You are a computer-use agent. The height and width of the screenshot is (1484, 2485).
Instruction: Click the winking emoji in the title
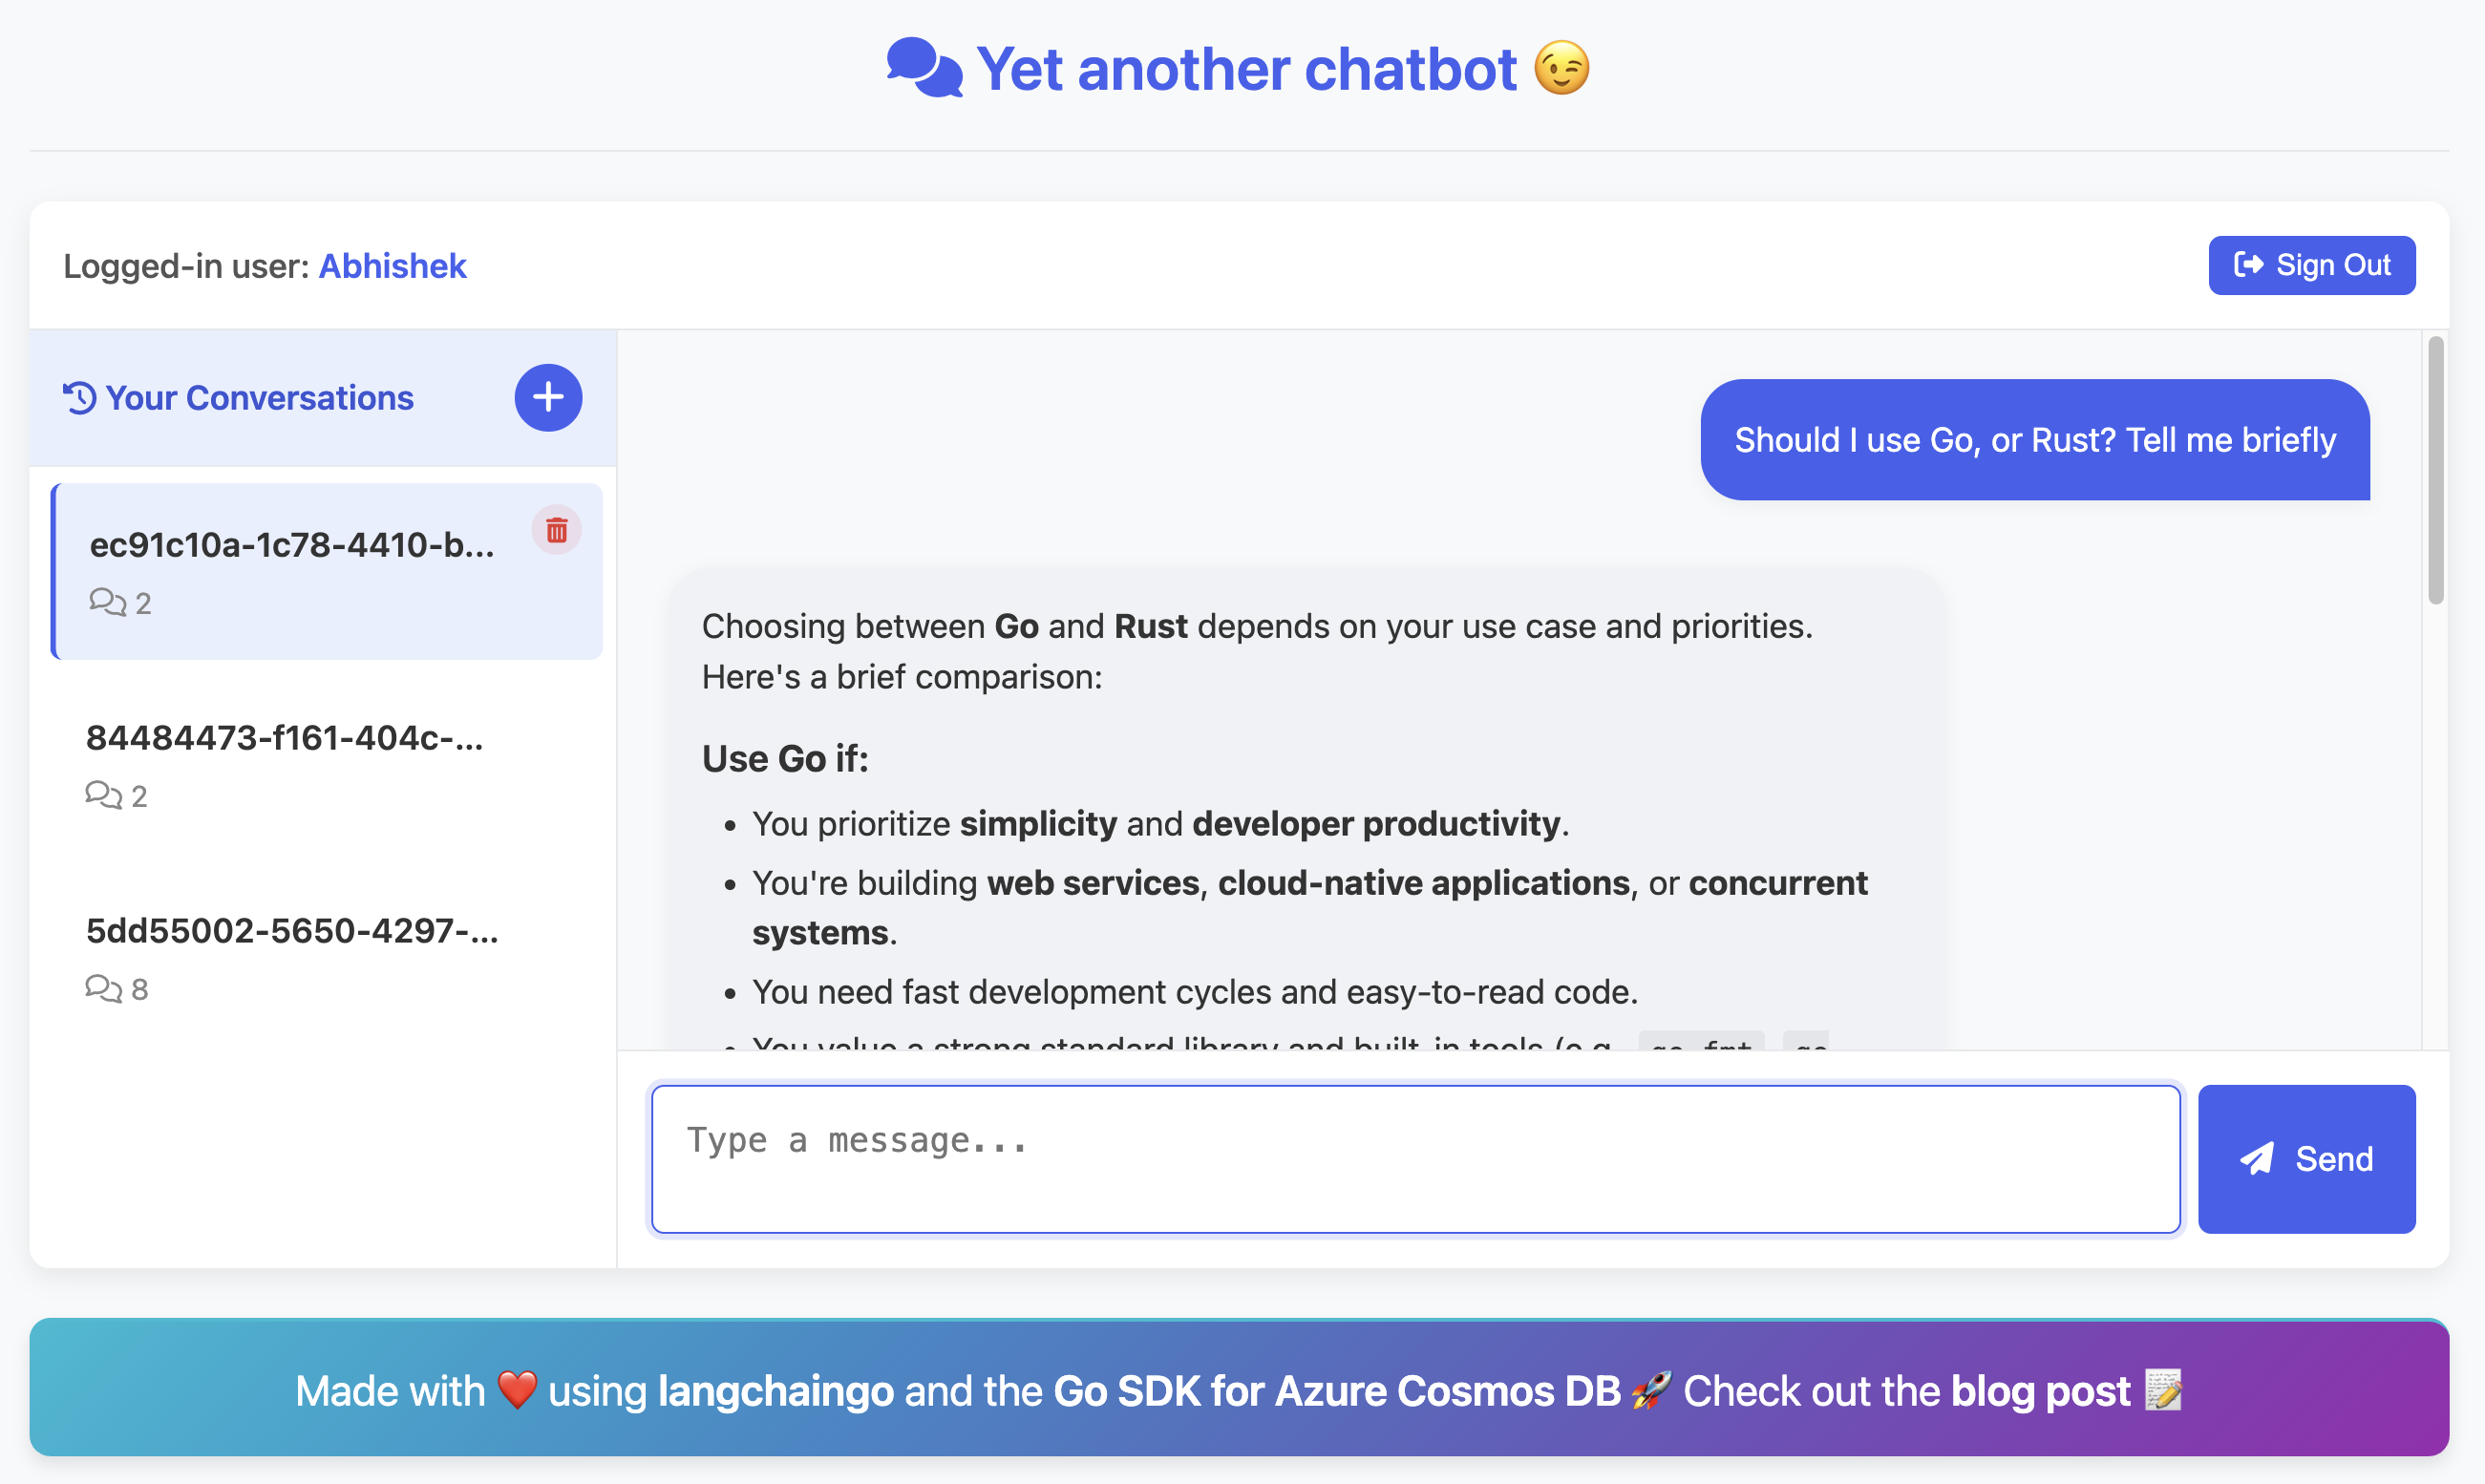1561,68
